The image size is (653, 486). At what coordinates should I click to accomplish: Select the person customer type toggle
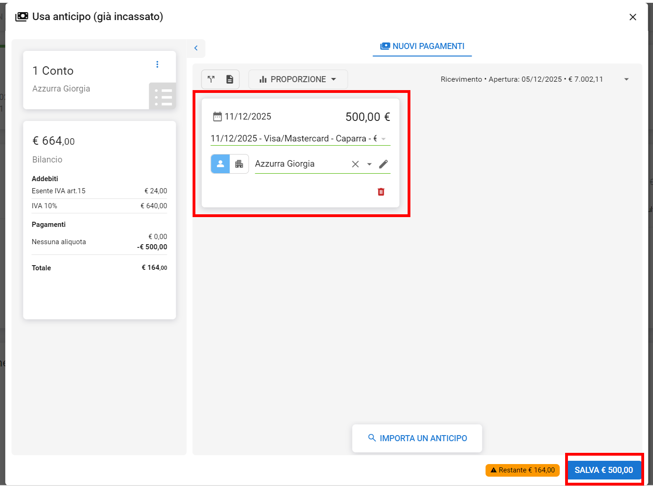[x=221, y=164]
